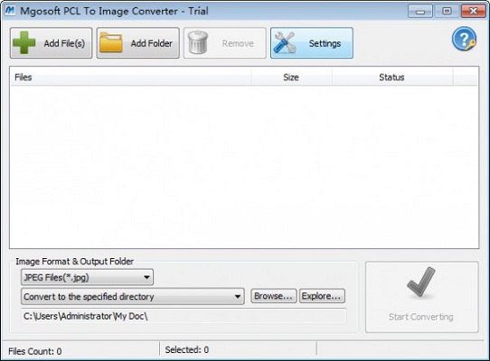Expand the Convert to the specified directory dropdown
Viewport: 490px width, 361px height.
pyautogui.click(x=133, y=296)
